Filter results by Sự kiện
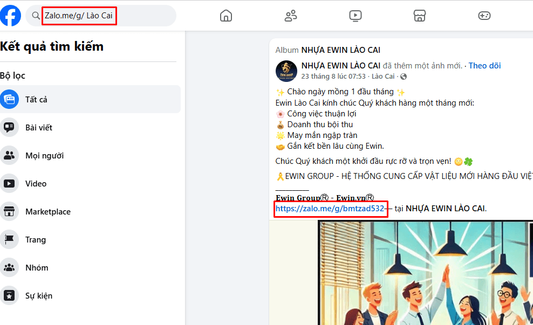This screenshot has width=533, height=325. point(38,296)
